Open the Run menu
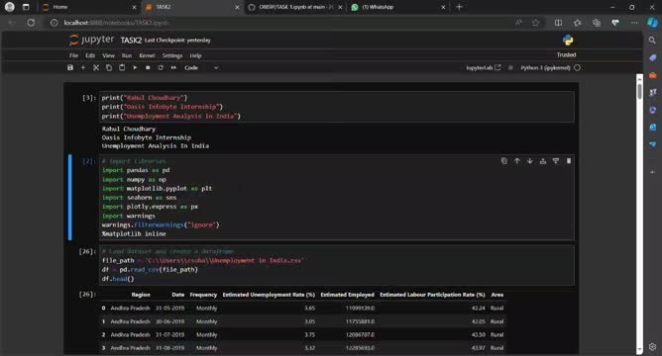Screen dimensions: 662x356 click(126, 55)
